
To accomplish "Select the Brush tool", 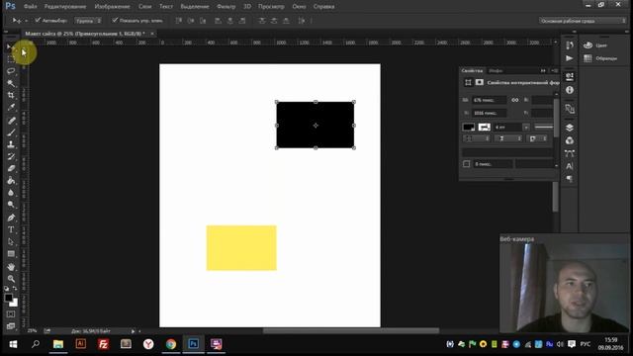I will pos(11,133).
